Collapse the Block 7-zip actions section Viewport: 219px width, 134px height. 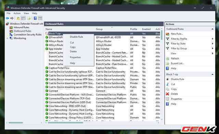click(212, 74)
